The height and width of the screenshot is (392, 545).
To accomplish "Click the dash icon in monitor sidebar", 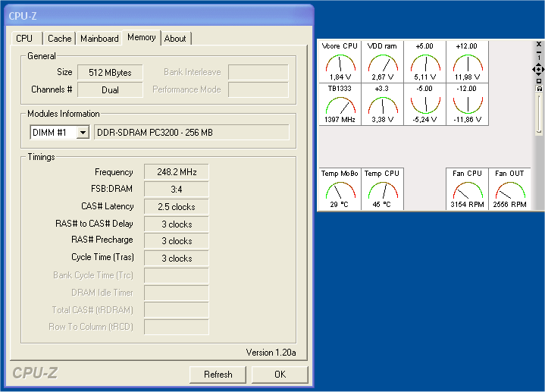I will pos(539,52).
